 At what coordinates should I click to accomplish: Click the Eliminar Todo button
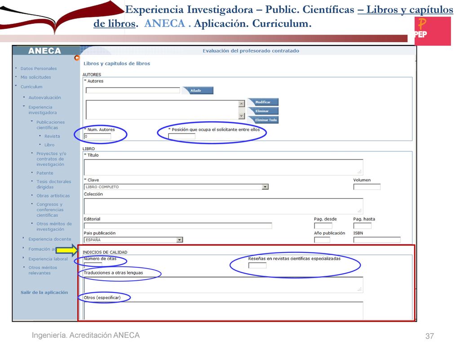pyautogui.click(x=263, y=119)
